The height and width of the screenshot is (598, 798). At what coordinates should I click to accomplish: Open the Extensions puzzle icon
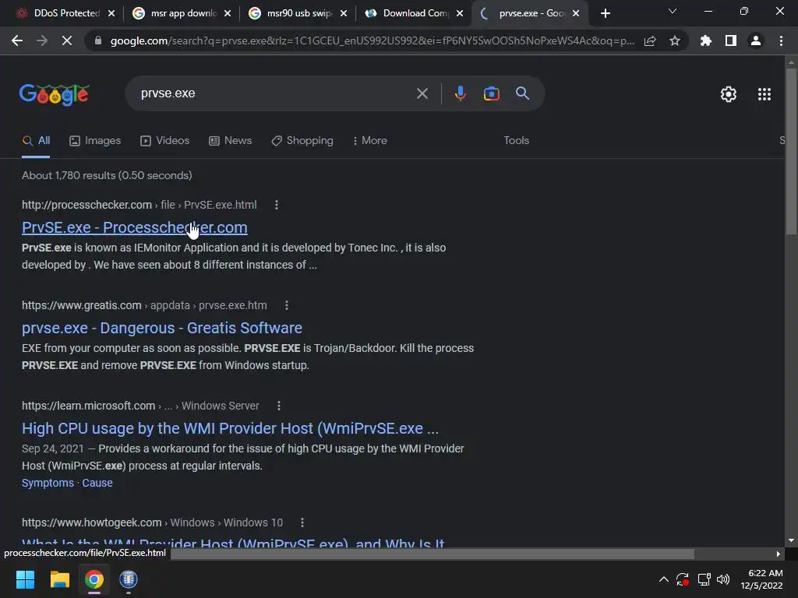tap(705, 40)
